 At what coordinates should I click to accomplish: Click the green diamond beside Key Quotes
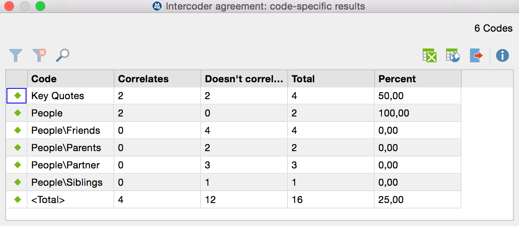(x=17, y=96)
